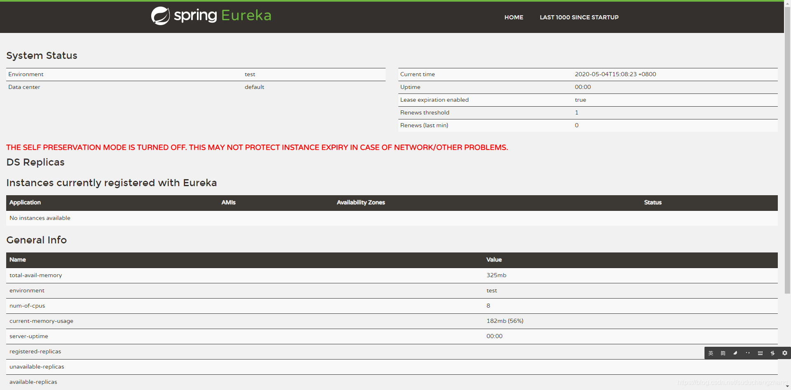Click the num-of-cpus value 8
Screen dimensions: 791x390
pos(488,306)
